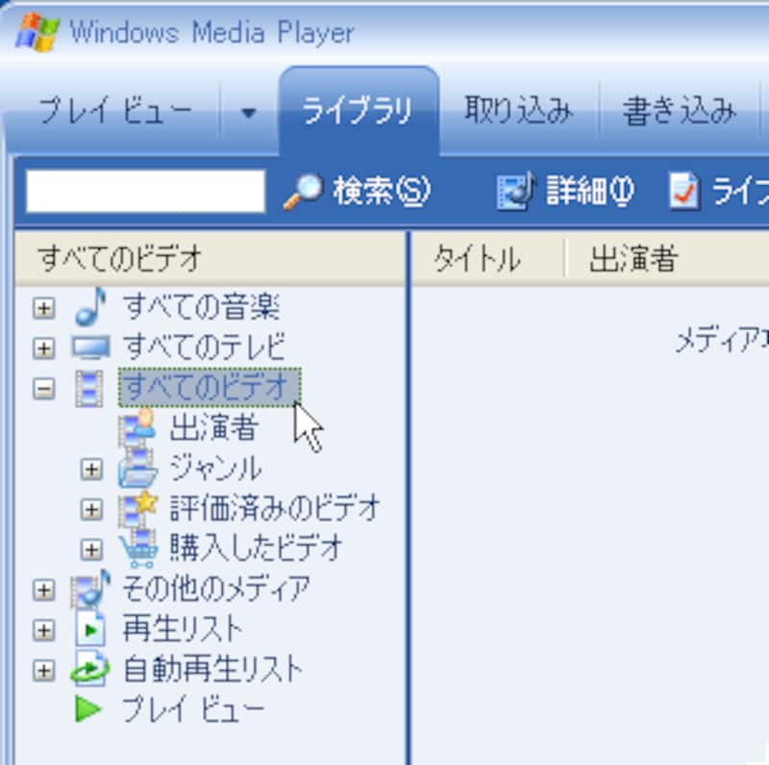Select the ライブラリ tab
The width and height of the screenshot is (769, 765).
(359, 111)
